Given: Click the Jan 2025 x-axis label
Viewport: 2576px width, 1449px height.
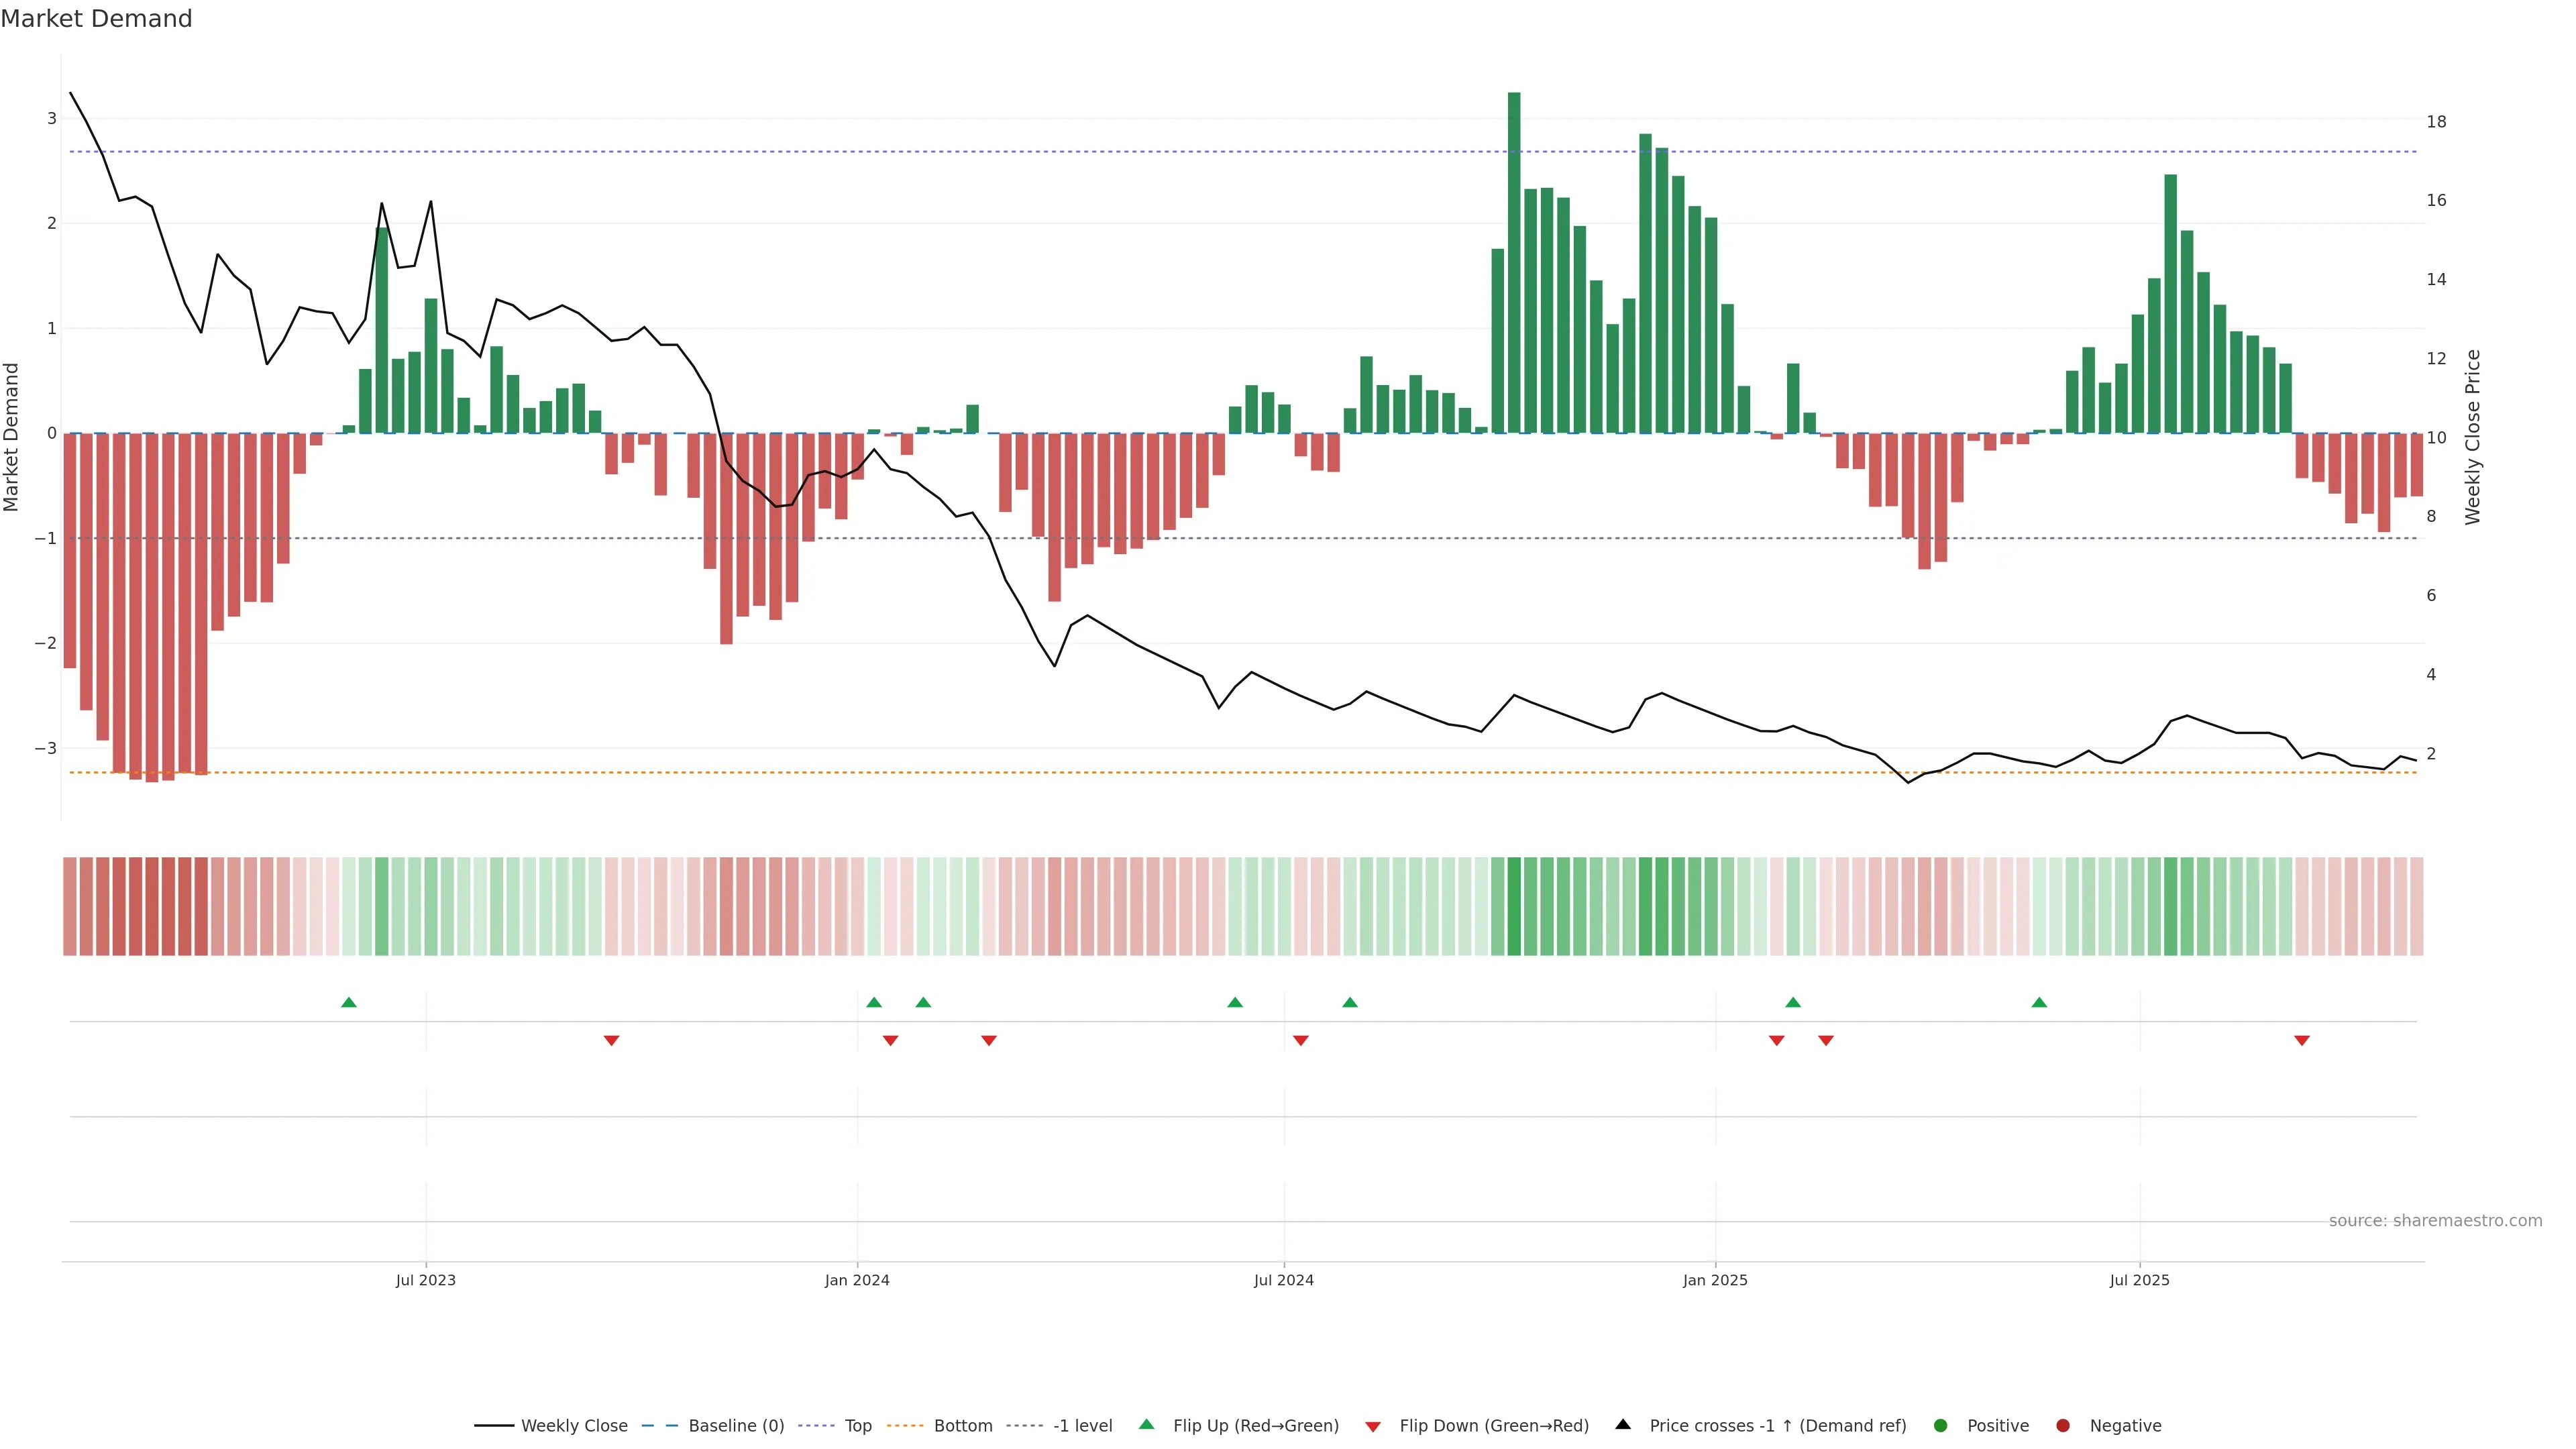Looking at the screenshot, I should [1715, 1280].
